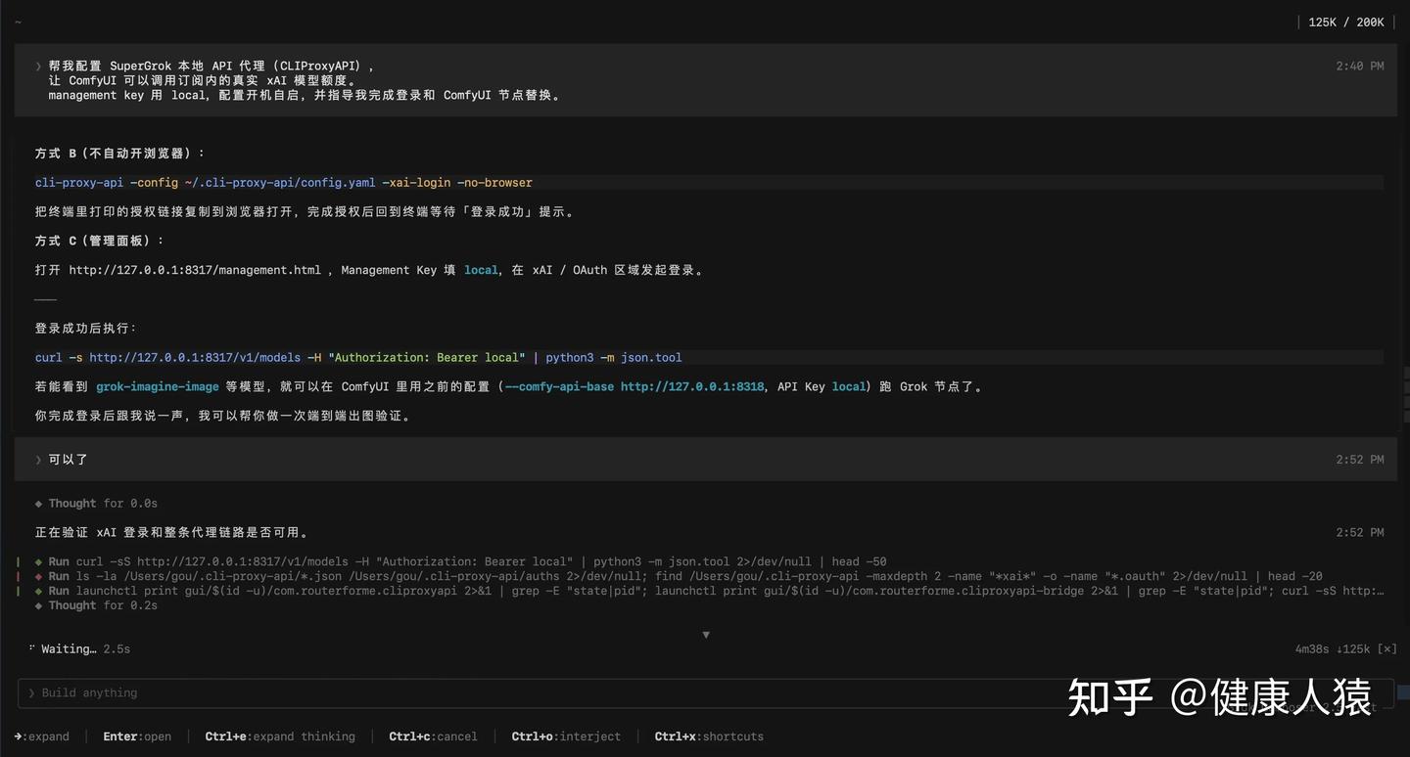This screenshot has height=757, width=1410.
Task: Click the 'Ctrl+e:expand thinking' shortcut hint
Action: click(x=280, y=736)
